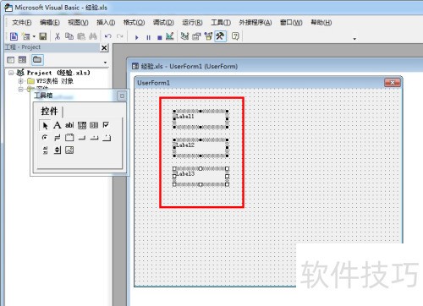The image size is (423, 306).
Task: Close the 工程 - Project panel
Action: coord(104,48)
